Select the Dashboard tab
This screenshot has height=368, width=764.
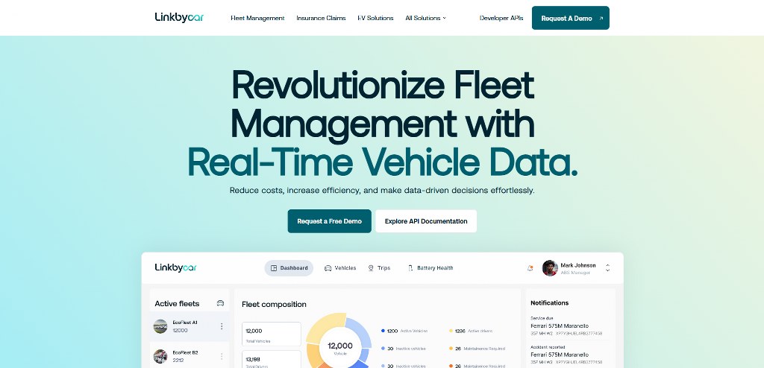coord(289,267)
